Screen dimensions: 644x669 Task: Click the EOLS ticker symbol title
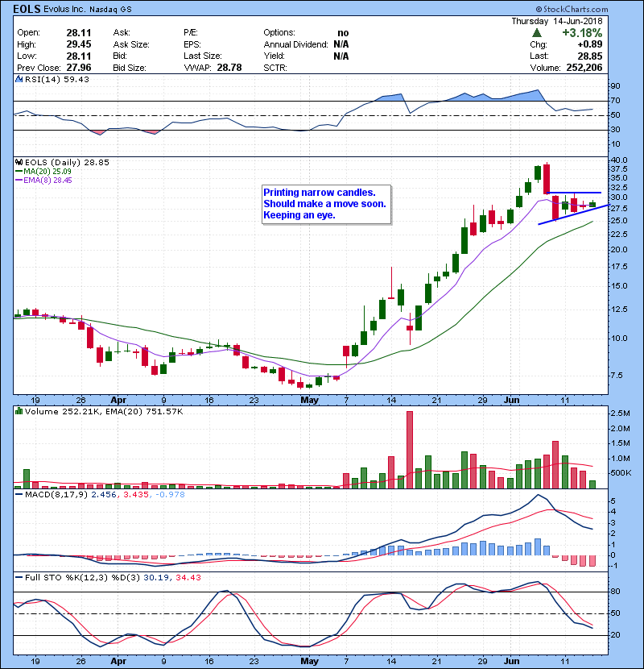coord(27,9)
